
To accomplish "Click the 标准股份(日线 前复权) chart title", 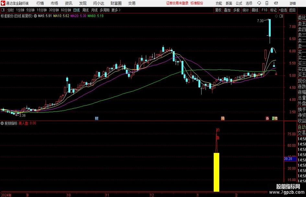I will [17, 16].
